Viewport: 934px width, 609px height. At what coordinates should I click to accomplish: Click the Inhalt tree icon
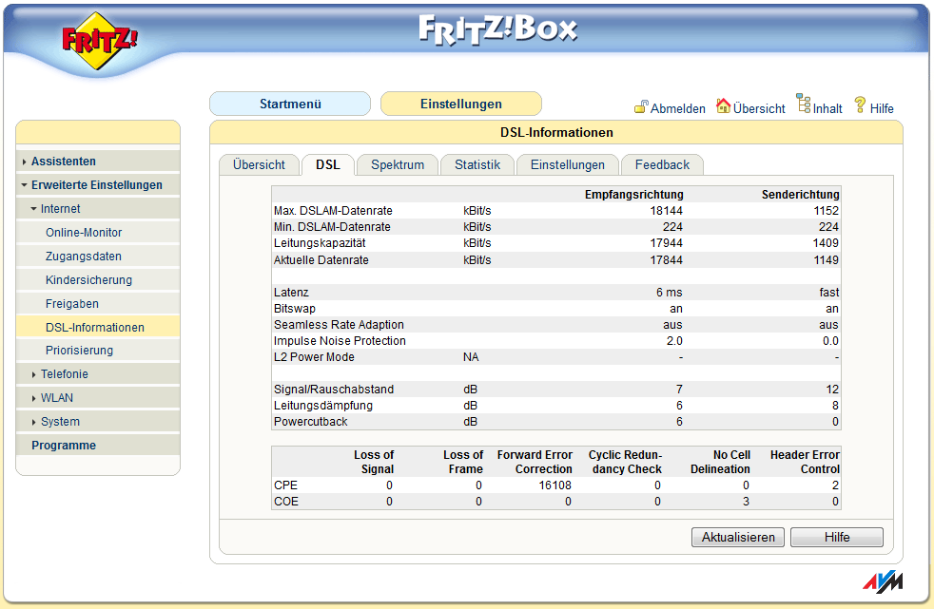[804, 104]
